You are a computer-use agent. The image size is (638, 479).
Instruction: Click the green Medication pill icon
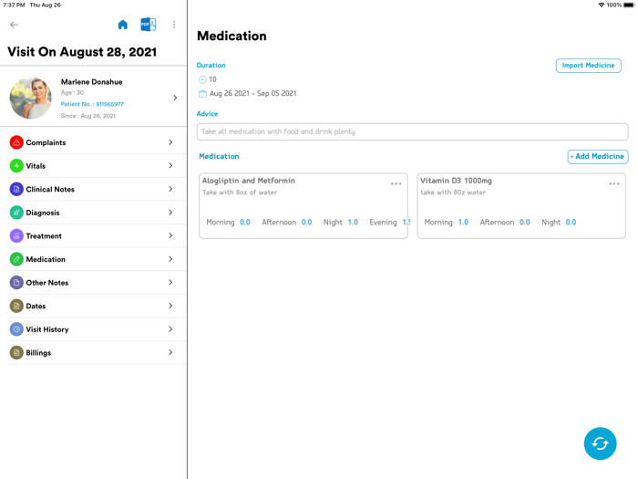click(16, 259)
